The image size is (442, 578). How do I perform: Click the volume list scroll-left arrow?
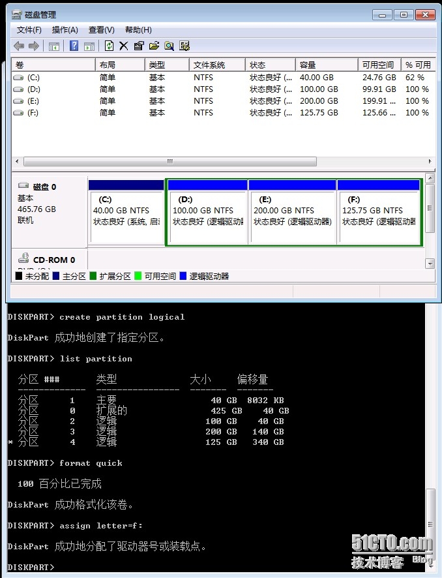coord(16,161)
